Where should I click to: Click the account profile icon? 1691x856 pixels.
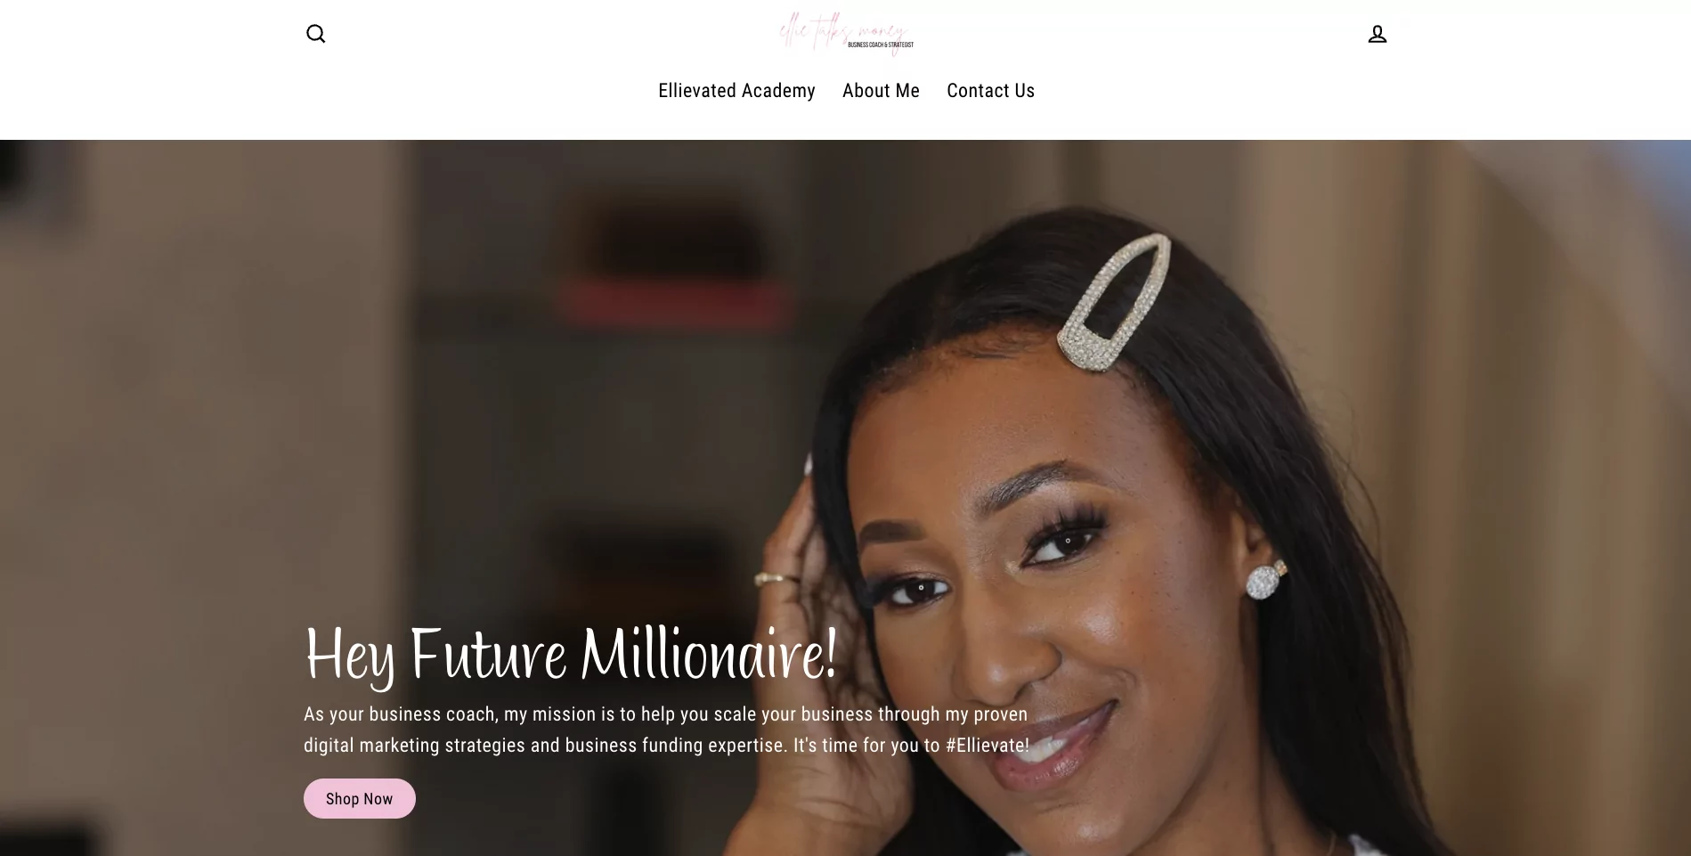1377,34
